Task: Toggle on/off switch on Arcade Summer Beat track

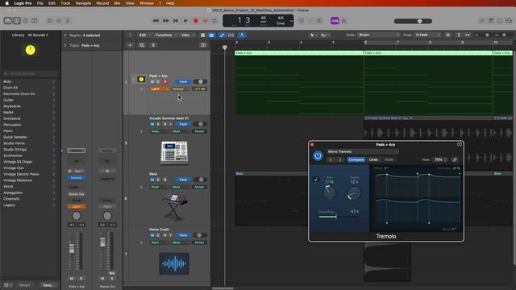Action: click(200, 124)
